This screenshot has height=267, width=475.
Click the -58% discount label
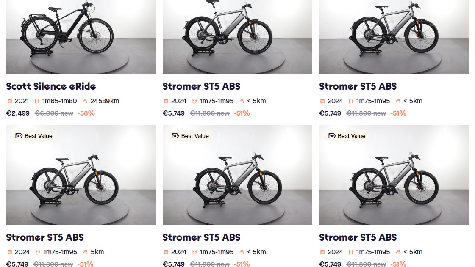(86, 113)
